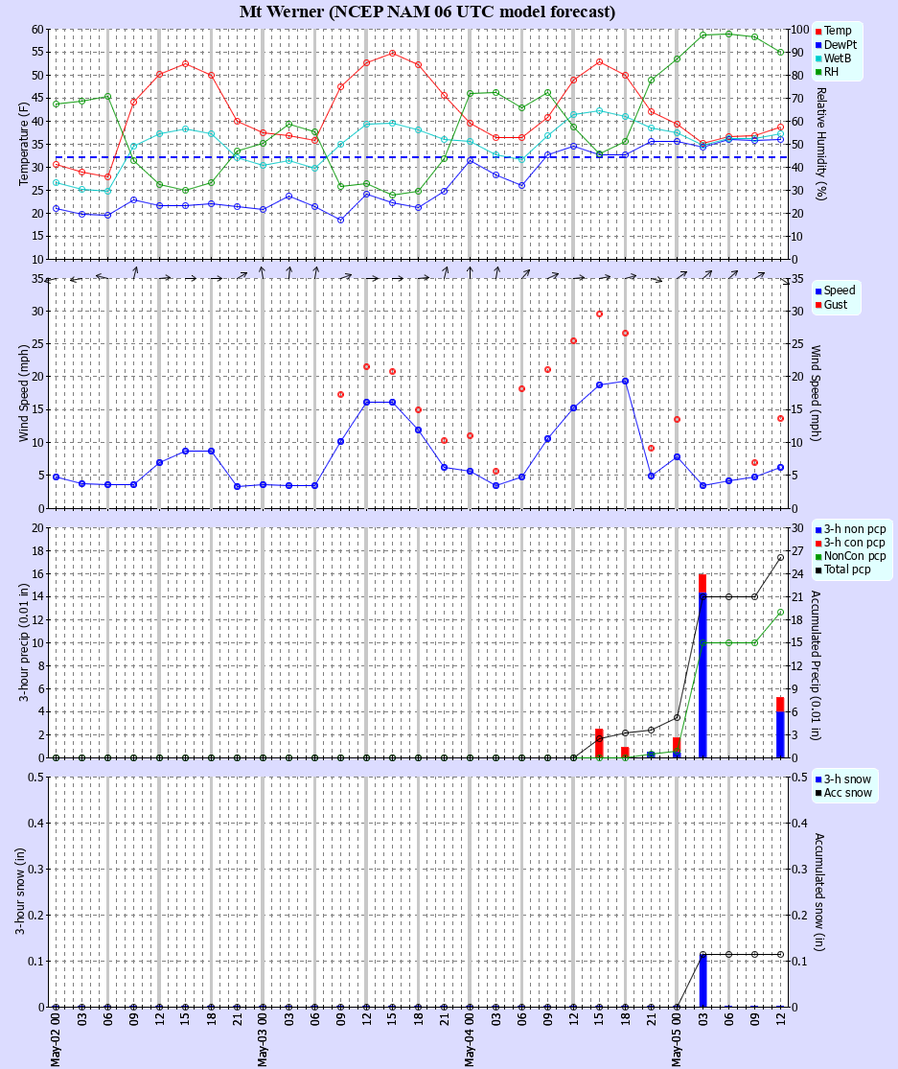Viewport: 898px width, 1069px height.
Task: Select the "3-hour precip (0.01 in)" axis label
Action: click(x=24, y=643)
